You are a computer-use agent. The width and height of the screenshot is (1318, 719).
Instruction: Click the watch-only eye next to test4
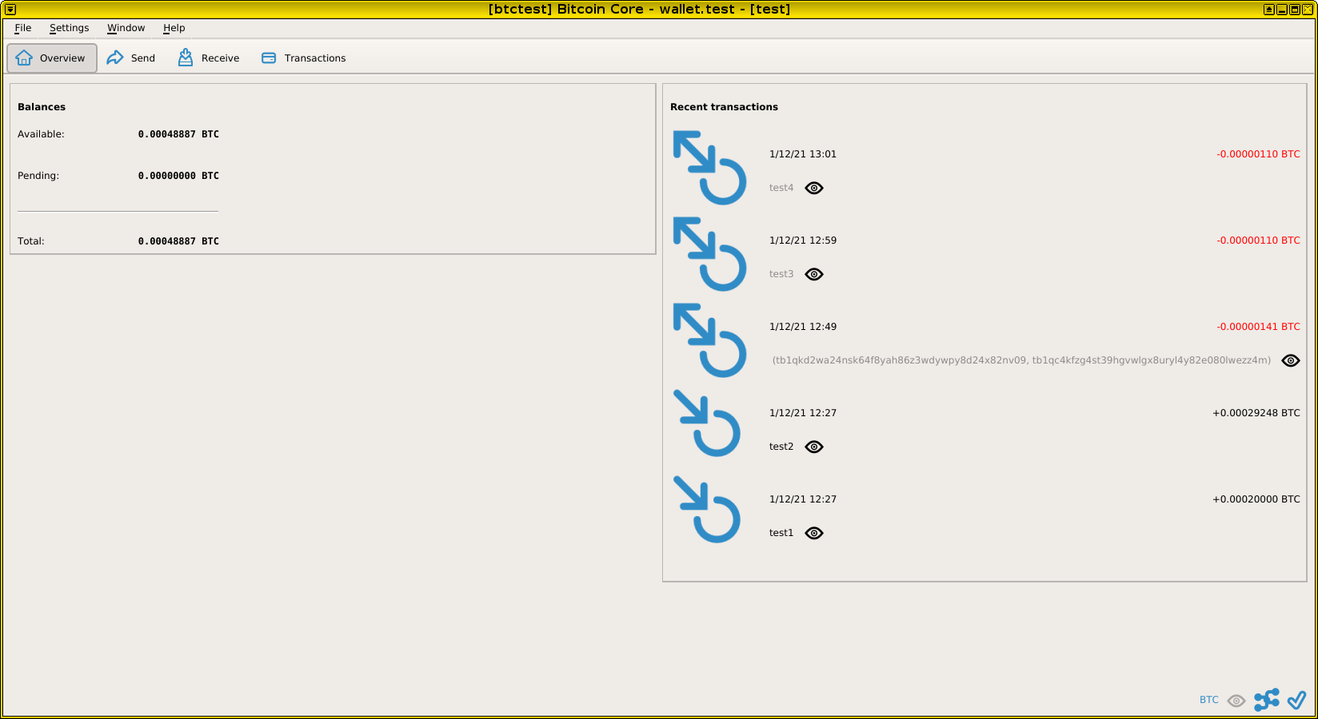(814, 189)
